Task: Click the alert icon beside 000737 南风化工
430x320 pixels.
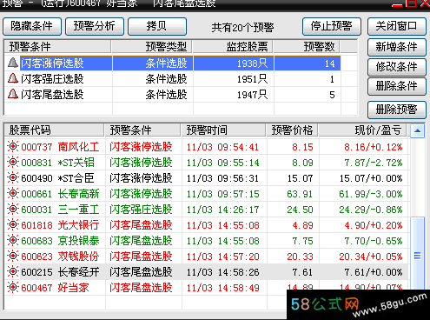Action: (x=13, y=147)
